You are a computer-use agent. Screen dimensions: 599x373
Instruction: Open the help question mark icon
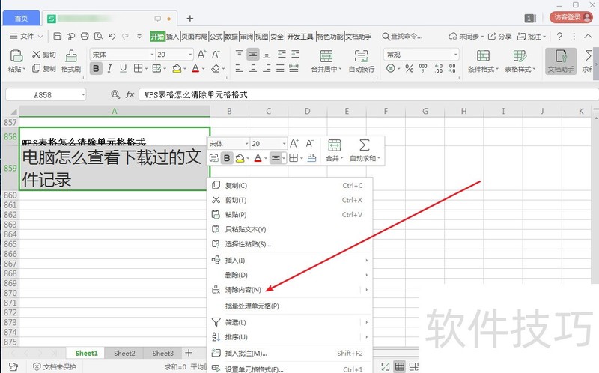pos(559,36)
